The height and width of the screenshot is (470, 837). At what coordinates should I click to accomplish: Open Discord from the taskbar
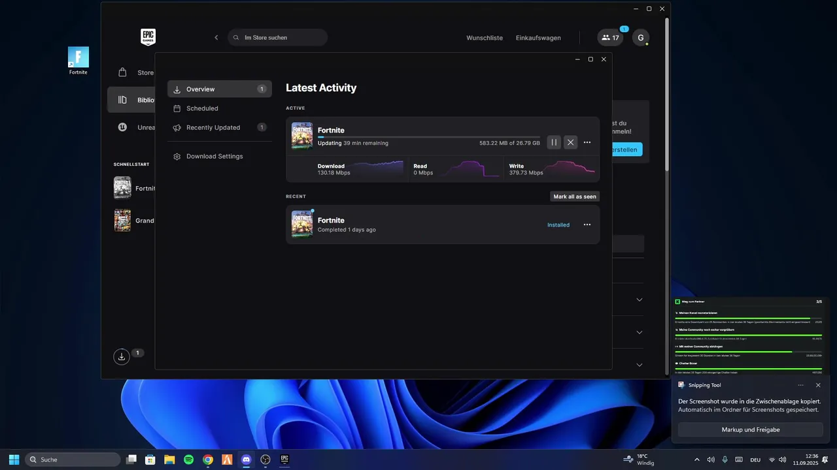pos(246,460)
